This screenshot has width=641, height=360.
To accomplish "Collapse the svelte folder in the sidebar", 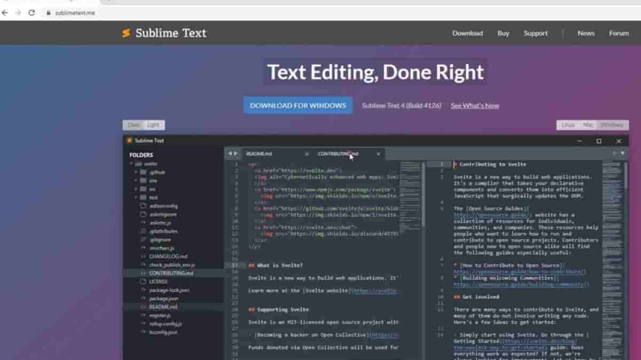I will point(131,163).
